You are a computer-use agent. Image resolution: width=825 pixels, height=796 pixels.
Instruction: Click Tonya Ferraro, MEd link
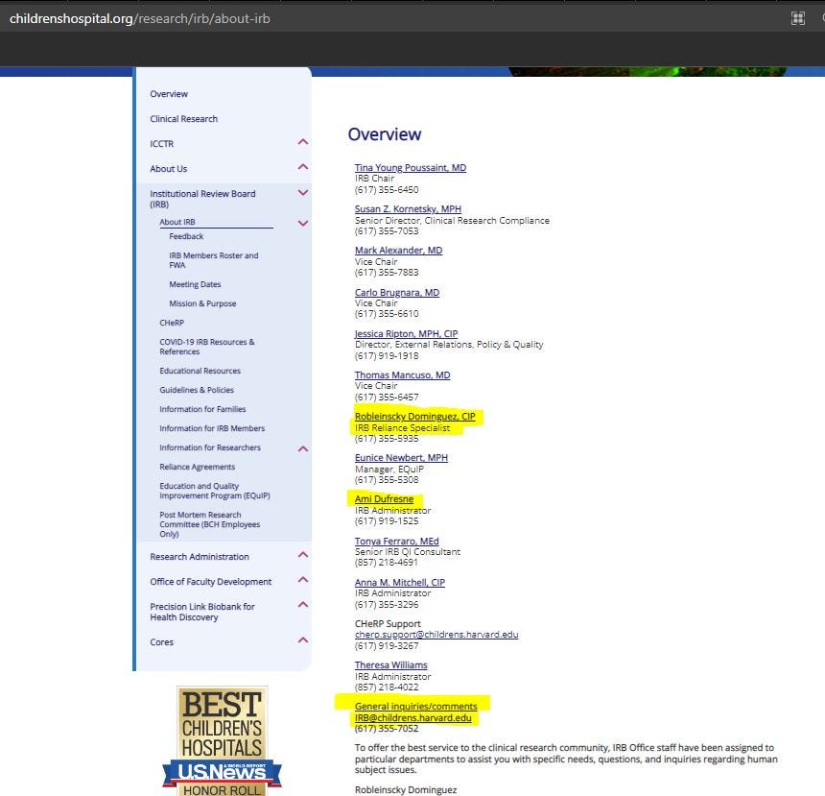(397, 541)
